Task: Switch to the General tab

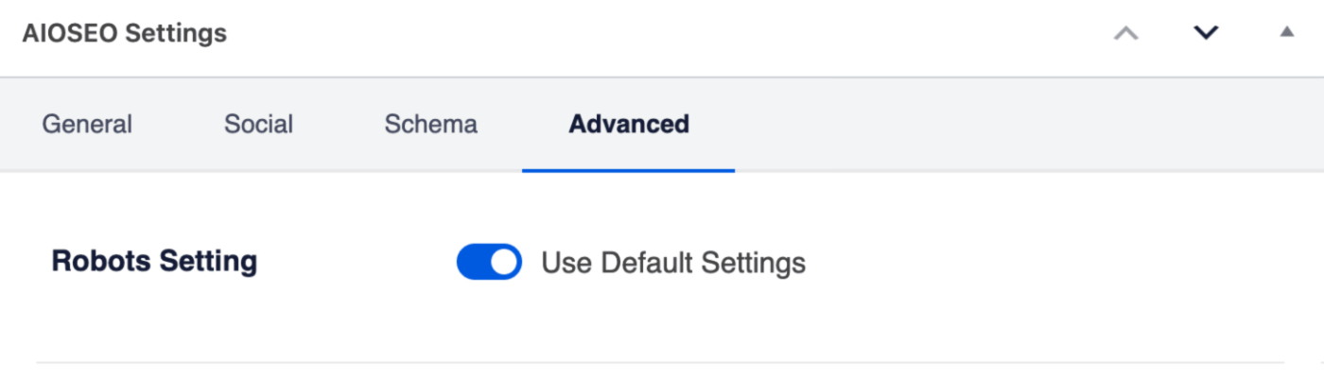Action: coord(87,124)
